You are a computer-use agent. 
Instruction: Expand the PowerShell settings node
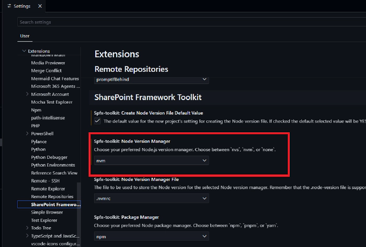(27, 133)
